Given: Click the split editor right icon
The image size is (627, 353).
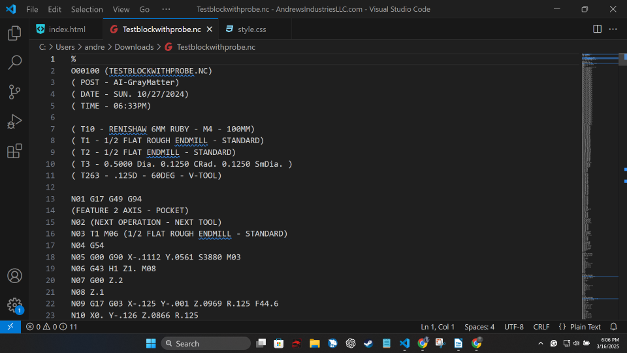Looking at the screenshot, I should pos(597,29).
